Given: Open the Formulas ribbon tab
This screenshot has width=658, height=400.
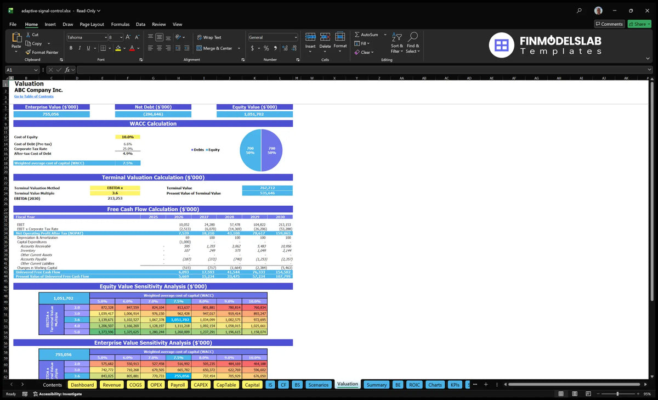Looking at the screenshot, I should point(120,24).
